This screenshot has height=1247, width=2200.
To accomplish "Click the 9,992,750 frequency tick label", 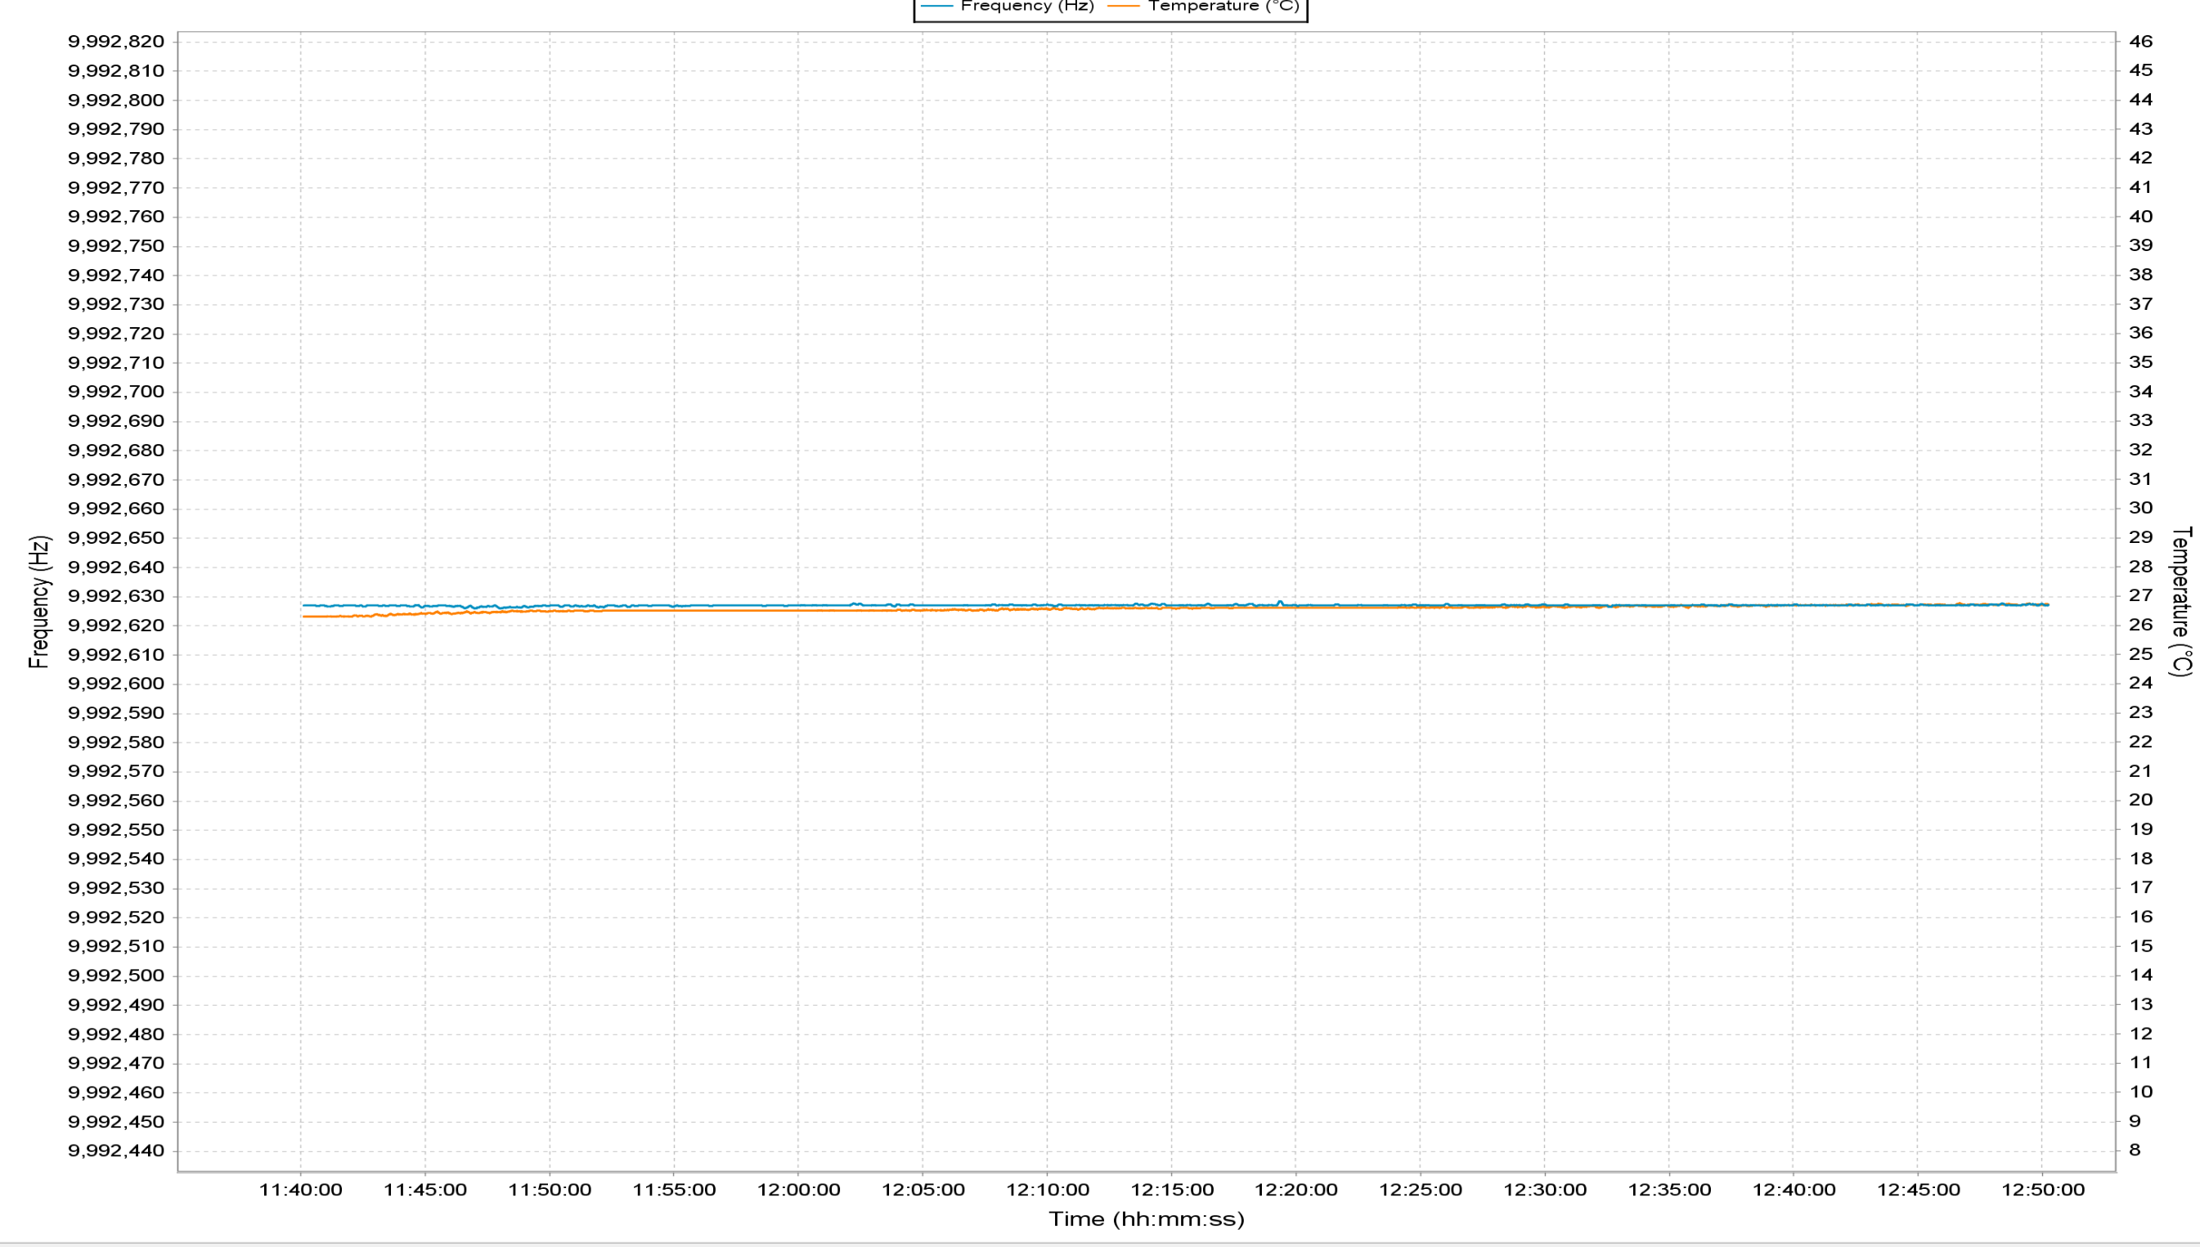I will click(x=115, y=246).
